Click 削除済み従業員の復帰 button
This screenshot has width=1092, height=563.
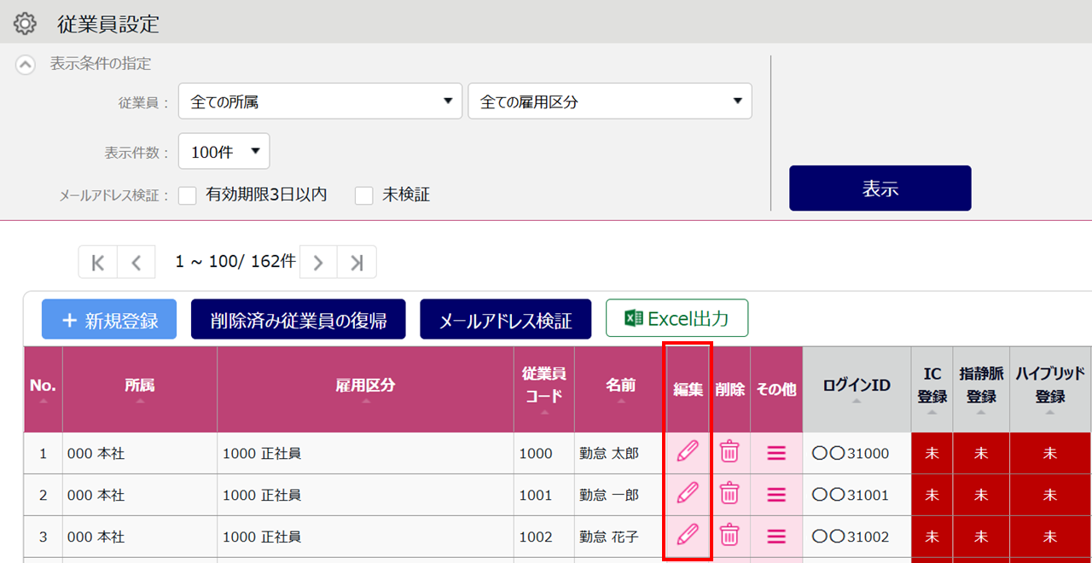click(299, 320)
